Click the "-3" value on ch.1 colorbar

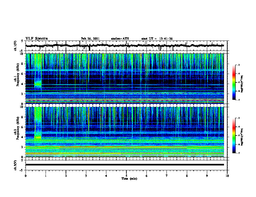(x=239, y=65)
